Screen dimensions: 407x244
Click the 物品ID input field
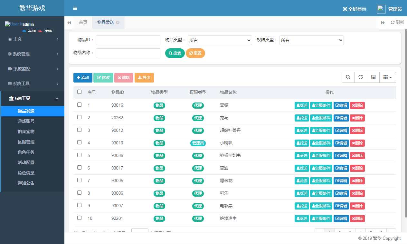tap(128, 40)
